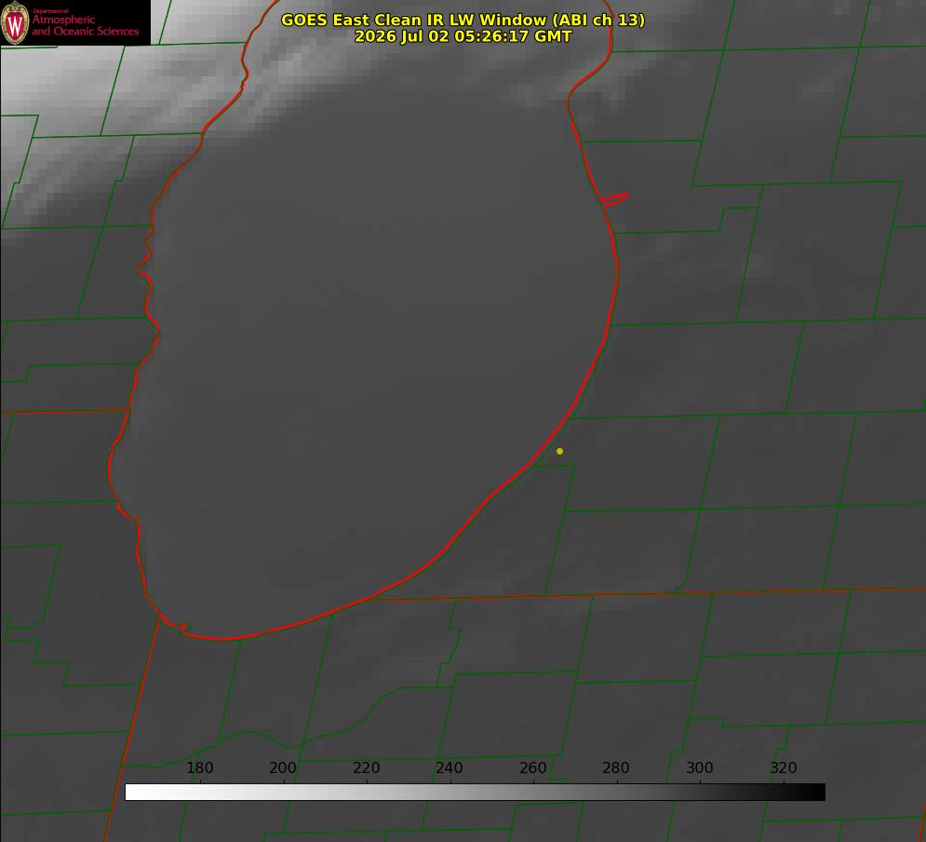Select the 320 colorbar label
The width and height of the screenshot is (926, 842).
(x=784, y=767)
